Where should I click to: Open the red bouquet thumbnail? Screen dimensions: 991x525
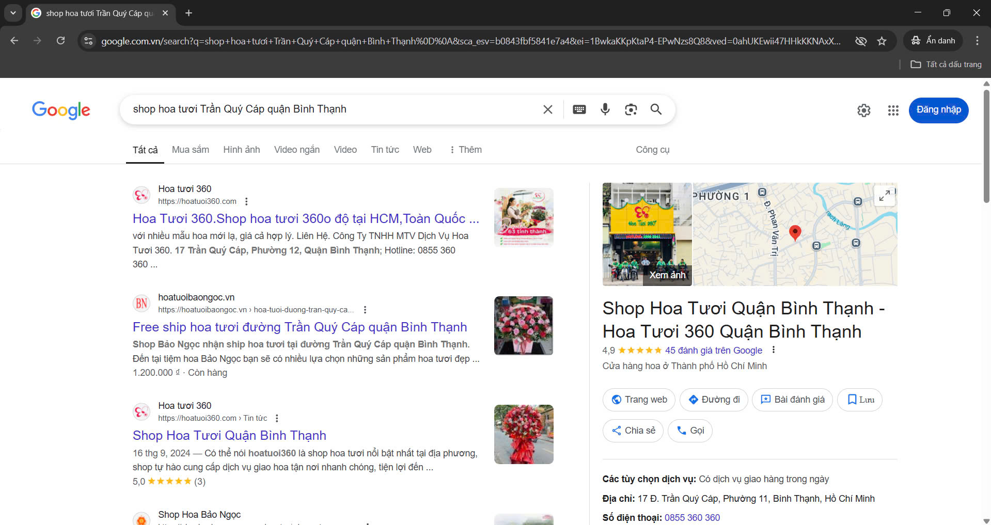(x=524, y=434)
